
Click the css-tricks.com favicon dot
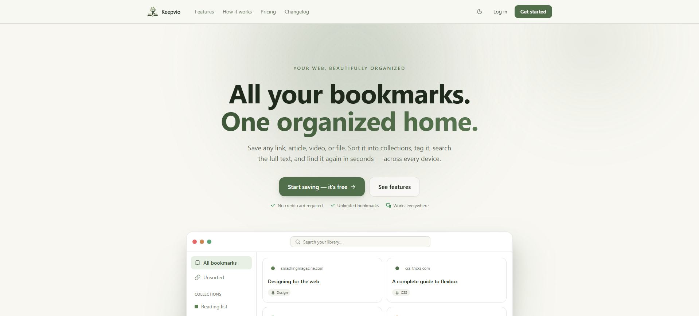pyautogui.click(x=397, y=268)
